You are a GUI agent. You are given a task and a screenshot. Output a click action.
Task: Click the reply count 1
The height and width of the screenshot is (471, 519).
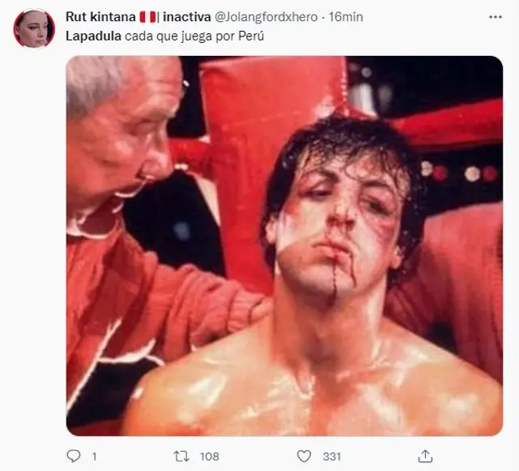pyautogui.click(x=95, y=456)
